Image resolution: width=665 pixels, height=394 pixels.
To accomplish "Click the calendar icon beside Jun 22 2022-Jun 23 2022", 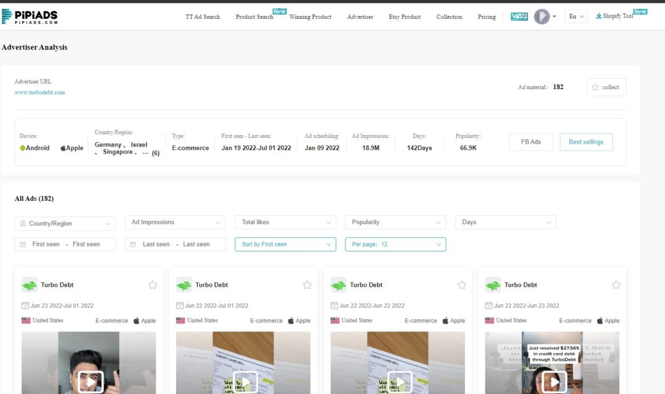I will click(488, 305).
